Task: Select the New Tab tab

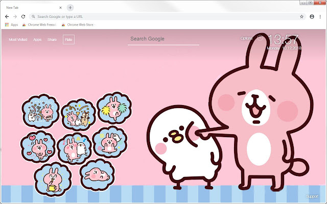Action: click(33, 8)
